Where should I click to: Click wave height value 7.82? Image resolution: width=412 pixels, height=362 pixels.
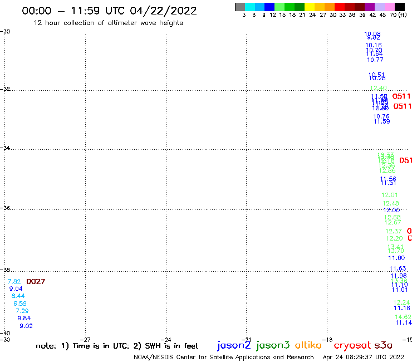coord(14,281)
